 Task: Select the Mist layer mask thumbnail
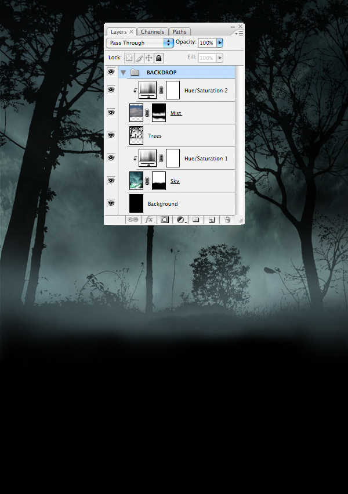pos(159,113)
